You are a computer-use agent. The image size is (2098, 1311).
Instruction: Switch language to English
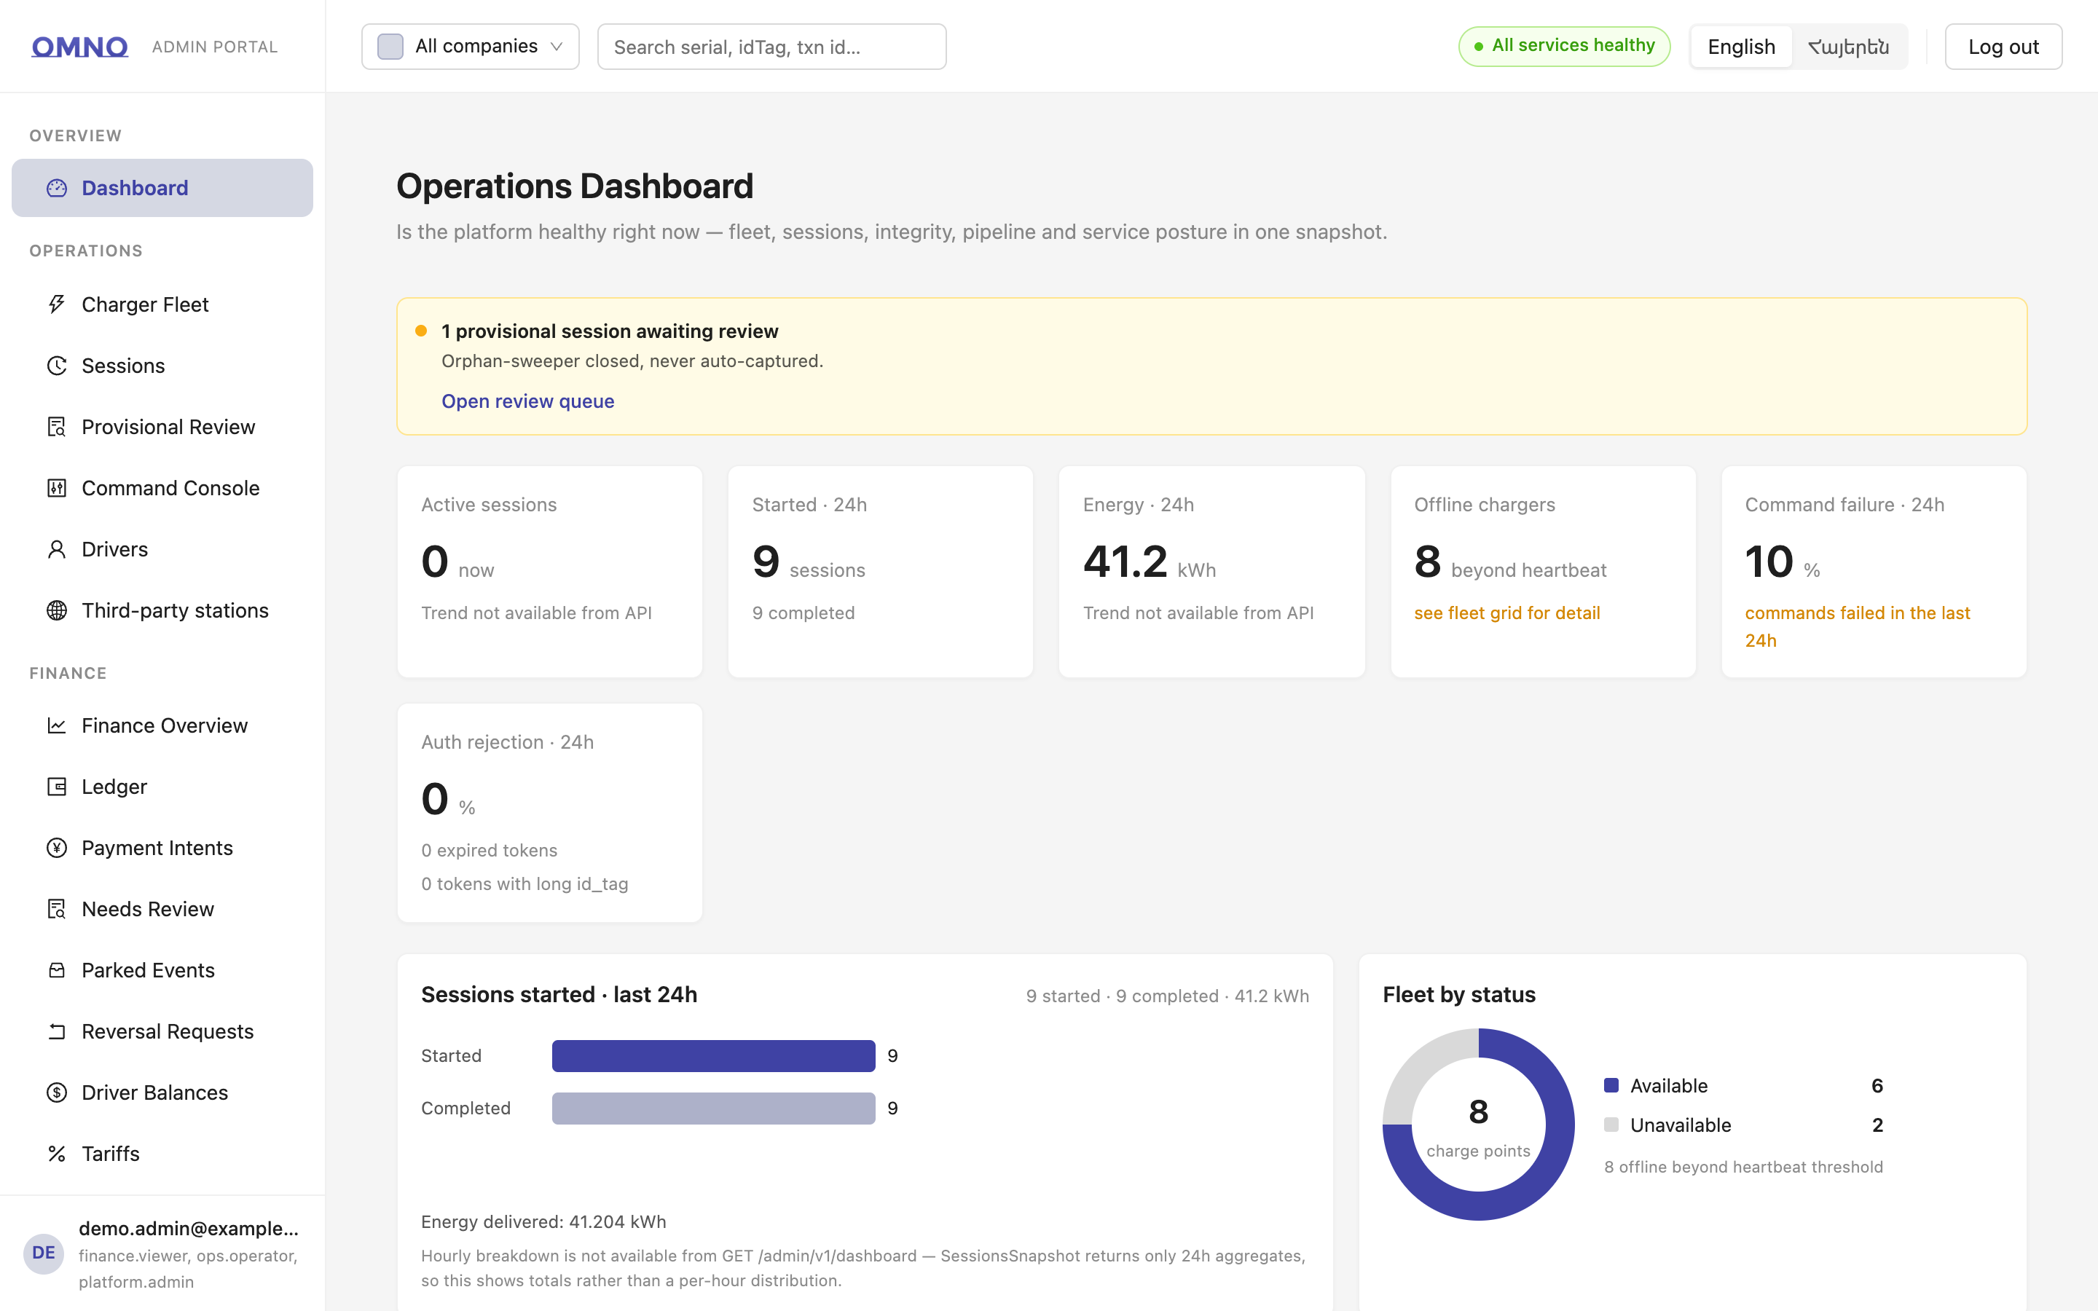pyautogui.click(x=1741, y=47)
